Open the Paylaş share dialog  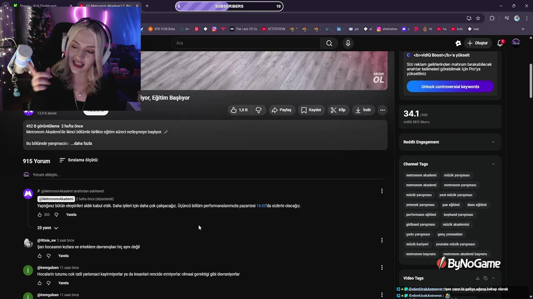[281, 110]
